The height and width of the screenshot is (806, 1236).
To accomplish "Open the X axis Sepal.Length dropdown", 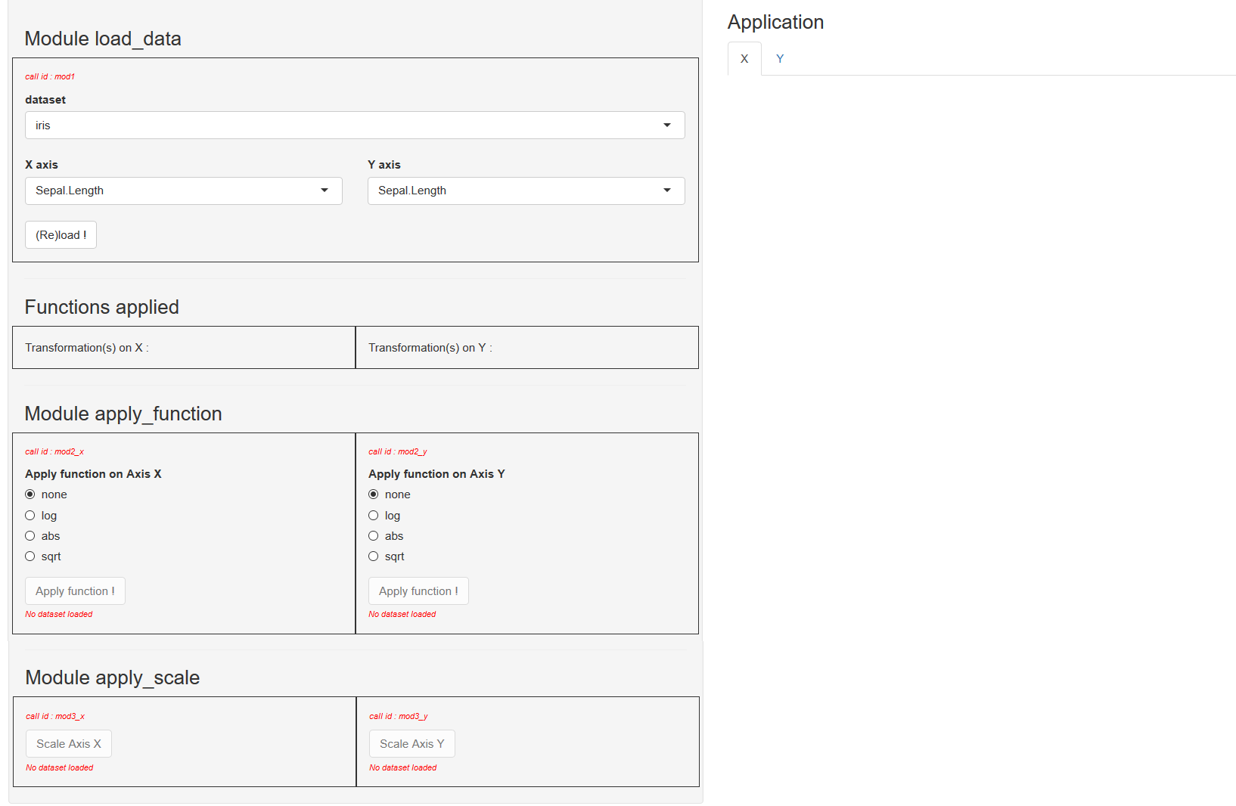I will (x=184, y=191).
